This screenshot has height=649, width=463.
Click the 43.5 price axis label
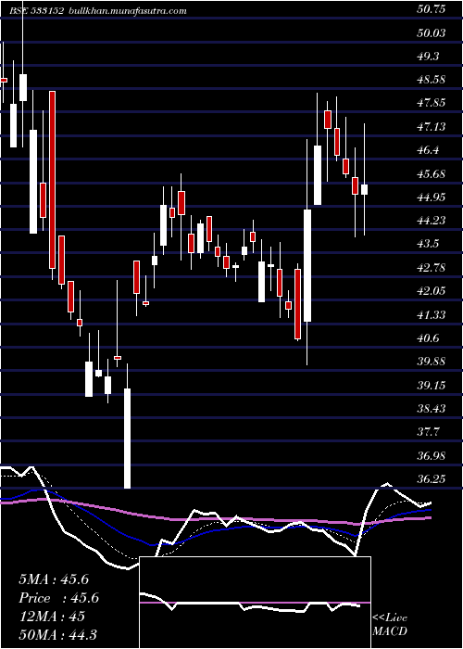pyautogui.click(x=428, y=244)
